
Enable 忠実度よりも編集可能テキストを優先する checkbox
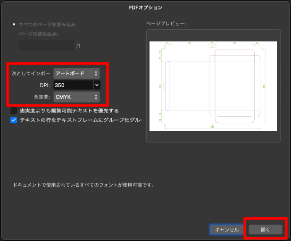14,111
